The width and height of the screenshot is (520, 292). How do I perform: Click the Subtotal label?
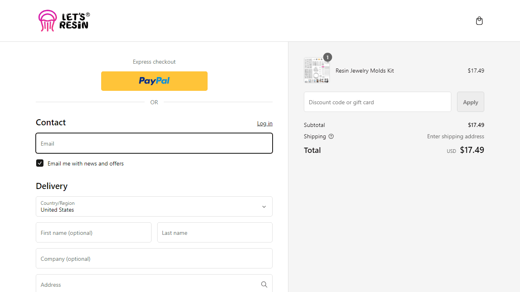tap(314, 125)
